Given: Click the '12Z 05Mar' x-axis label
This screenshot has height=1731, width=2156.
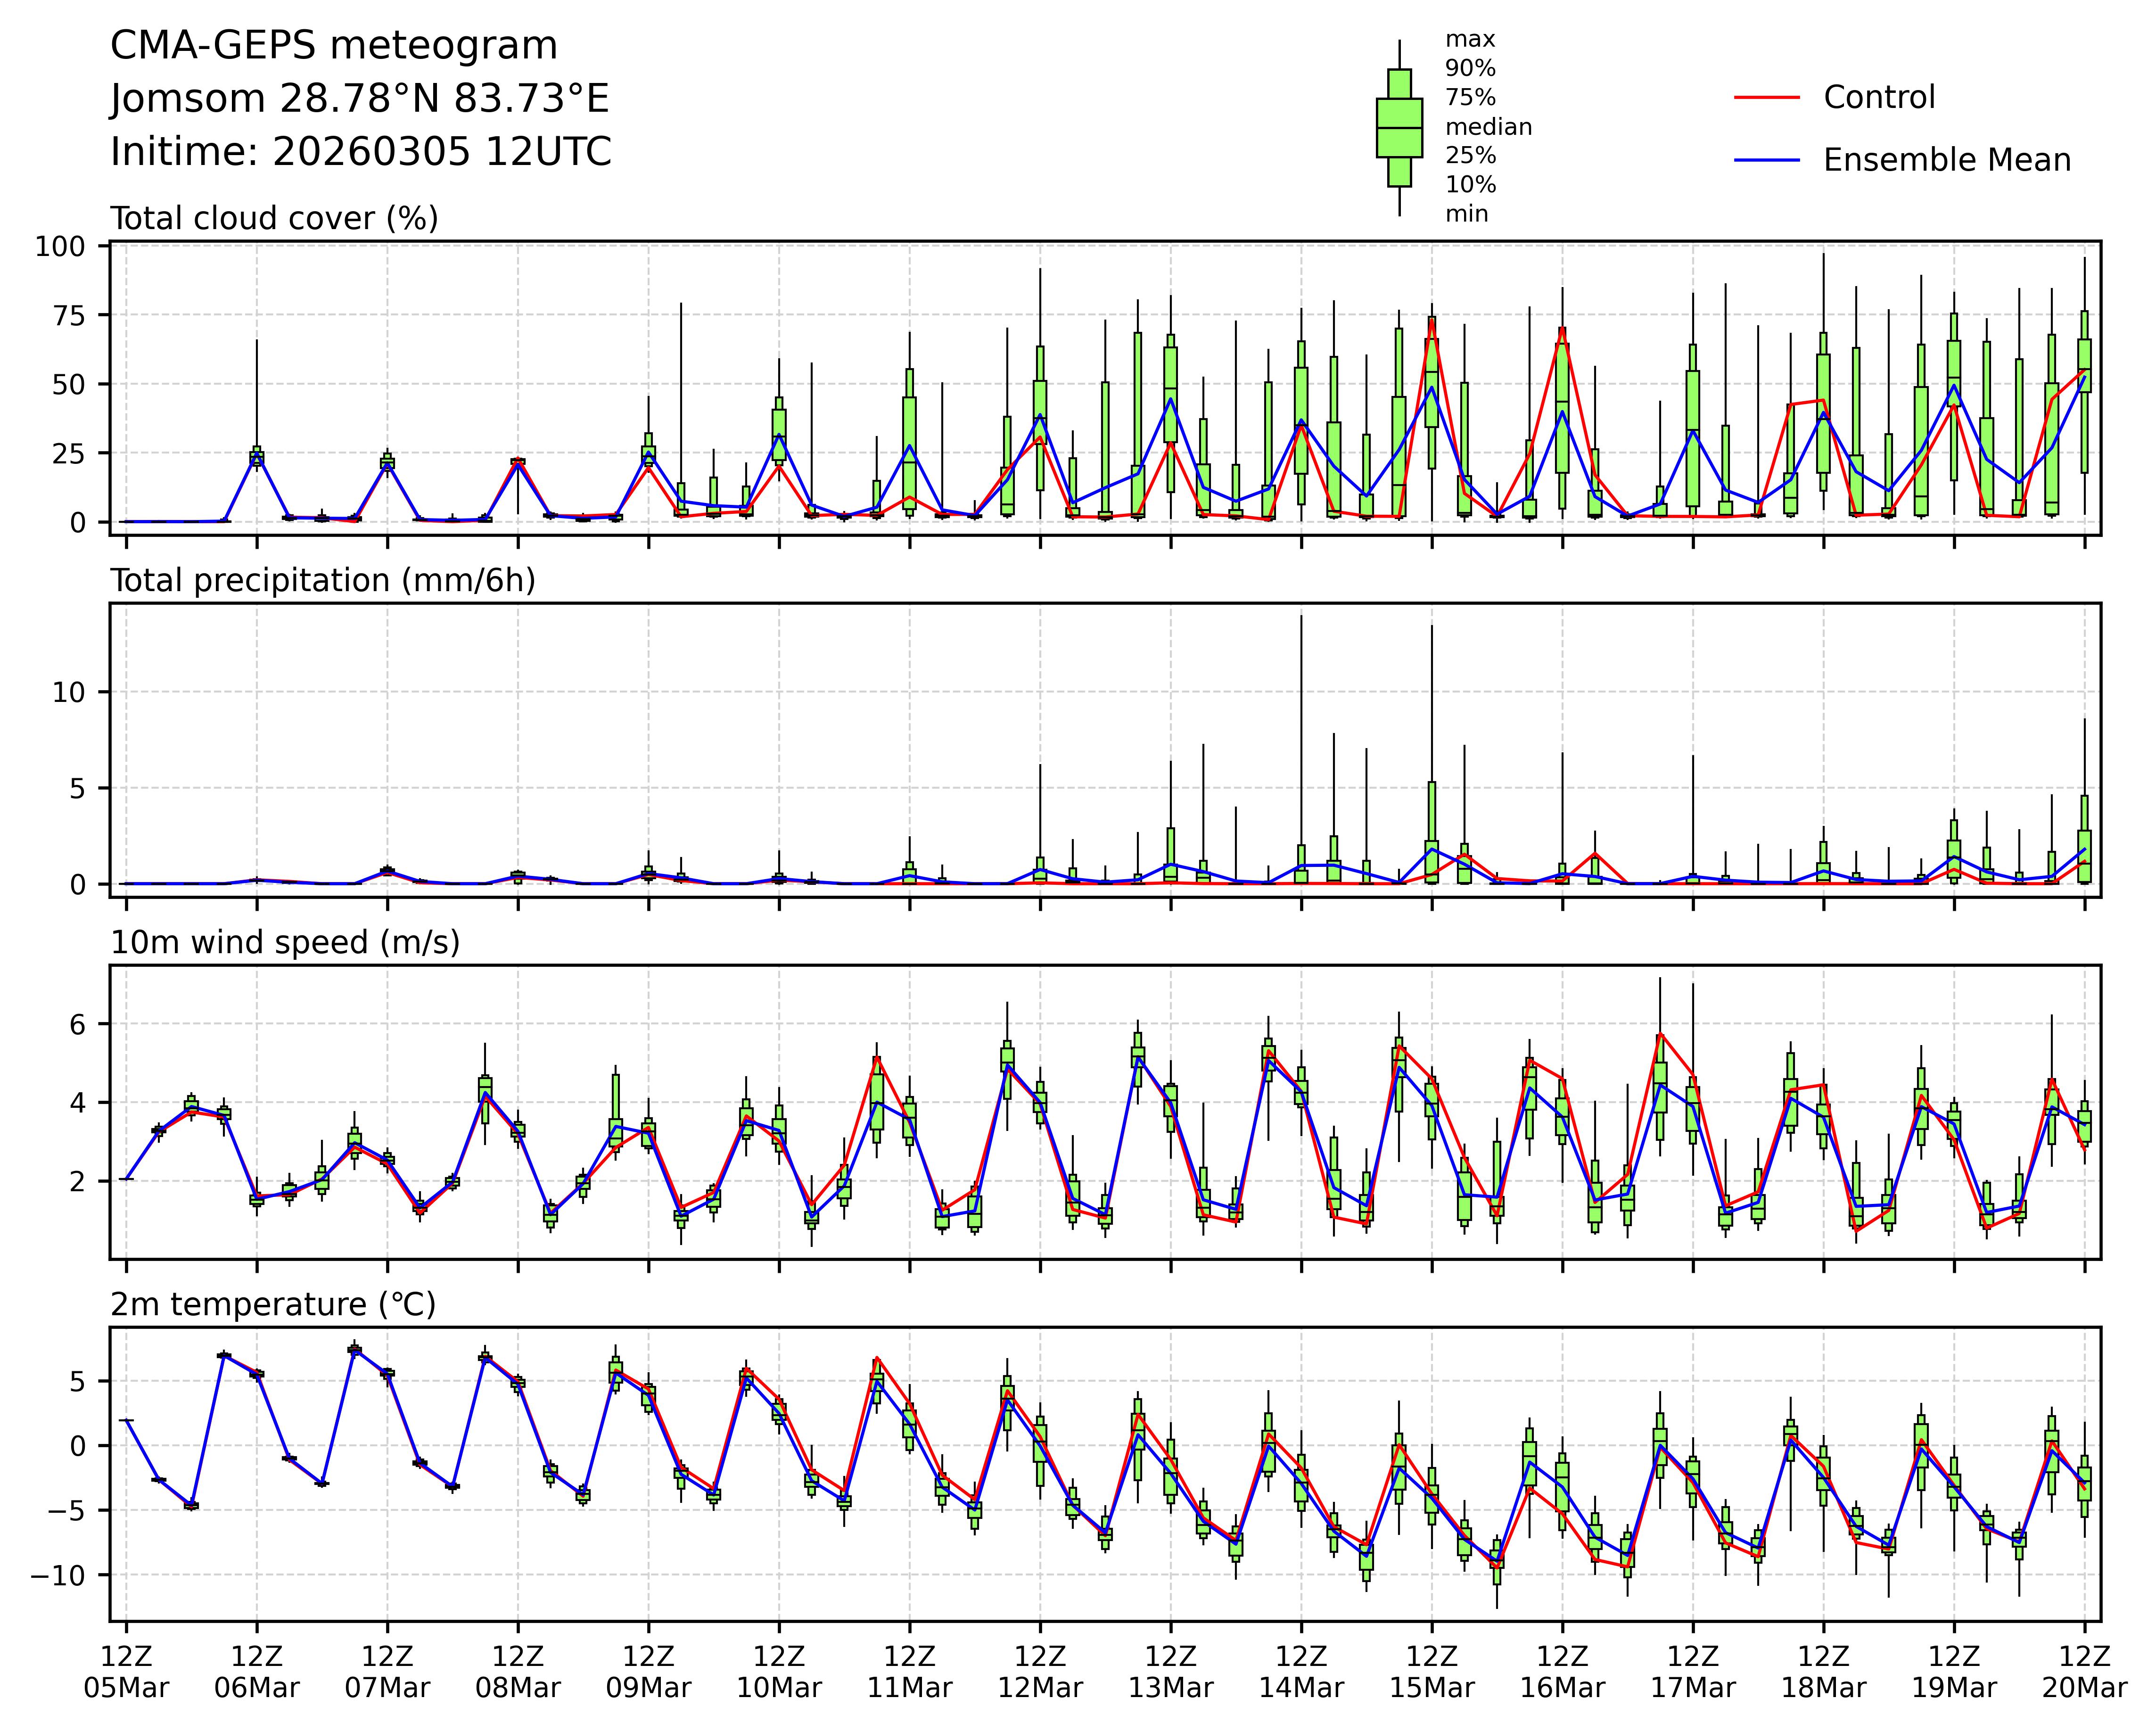Looking at the screenshot, I should click(126, 1671).
